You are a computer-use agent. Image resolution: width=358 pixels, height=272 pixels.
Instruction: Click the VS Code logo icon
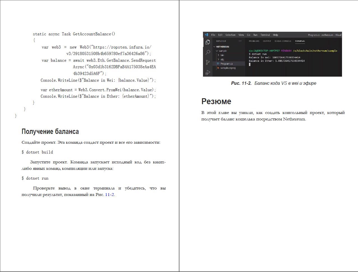pos(206,35)
